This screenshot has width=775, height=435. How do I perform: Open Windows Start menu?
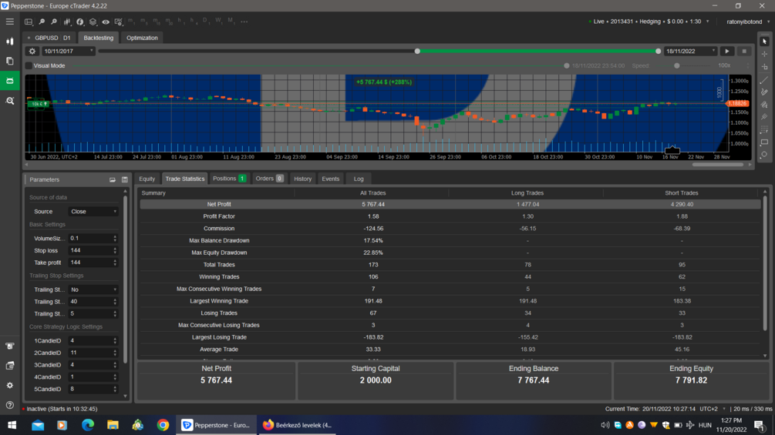coord(12,425)
